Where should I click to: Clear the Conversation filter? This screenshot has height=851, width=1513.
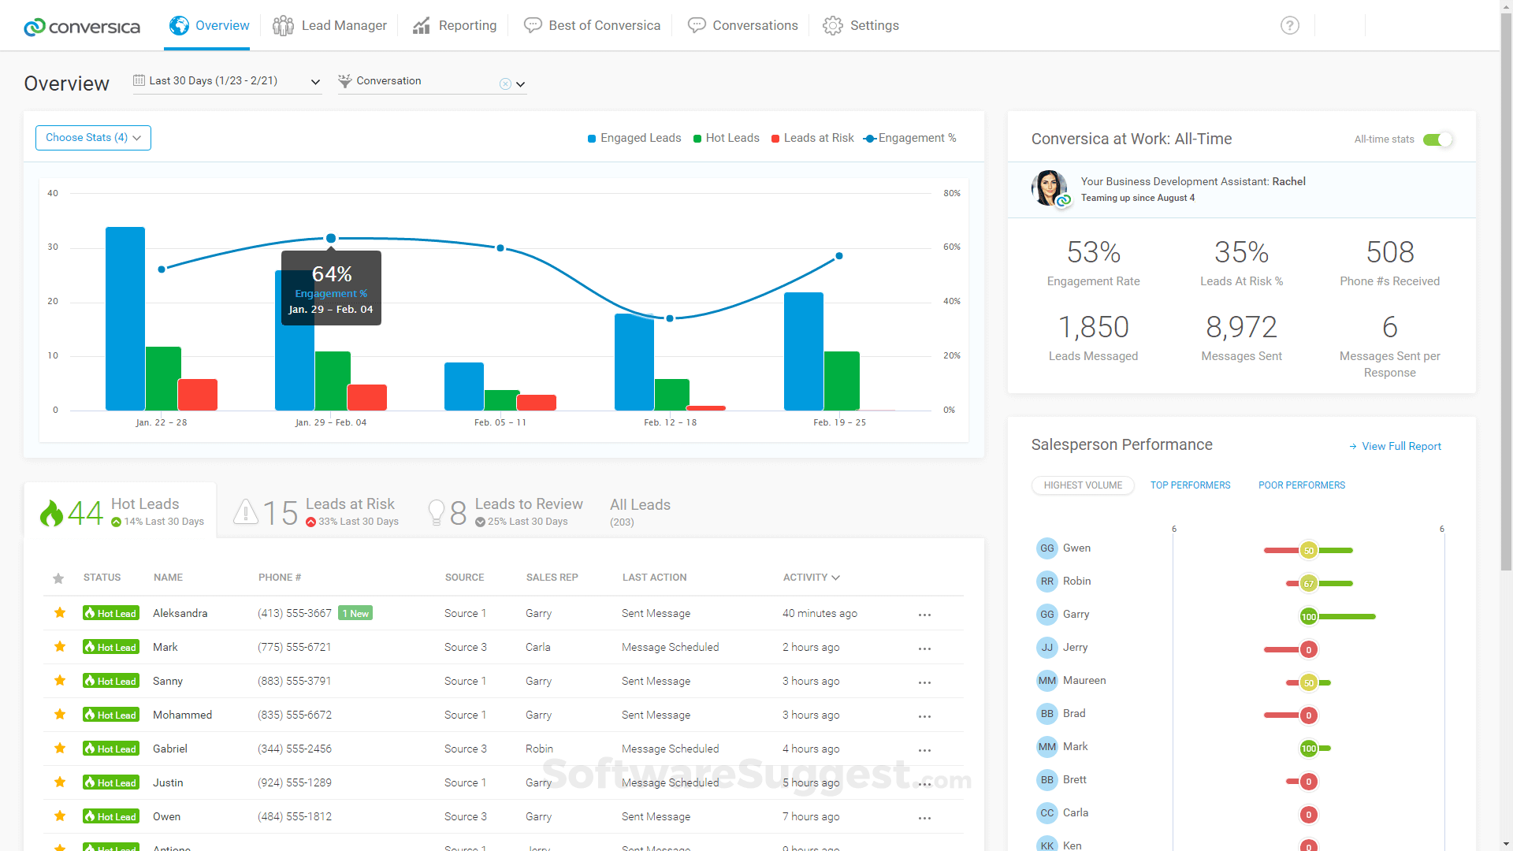[x=504, y=84]
